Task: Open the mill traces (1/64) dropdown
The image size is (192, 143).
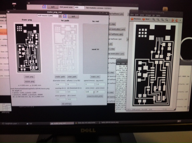Action: click(x=49, y=16)
